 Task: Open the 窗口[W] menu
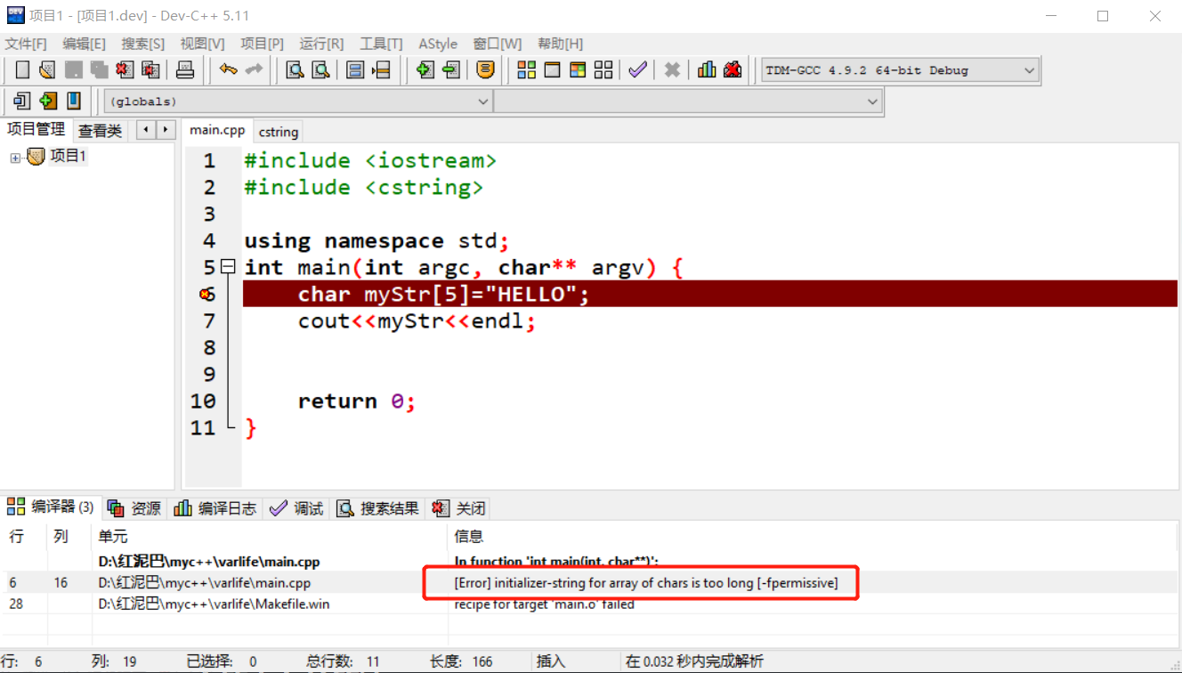(x=498, y=44)
